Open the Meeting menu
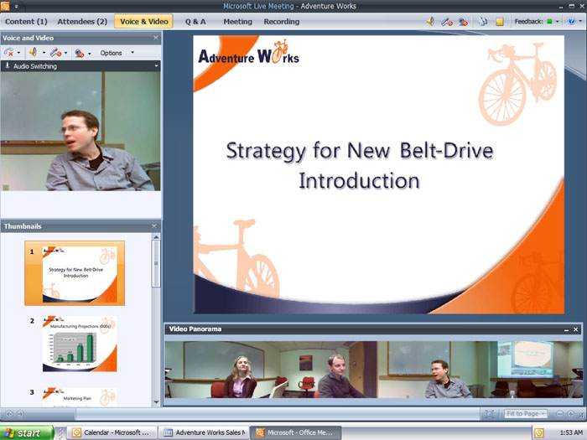The width and height of the screenshot is (587, 440). tap(237, 22)
